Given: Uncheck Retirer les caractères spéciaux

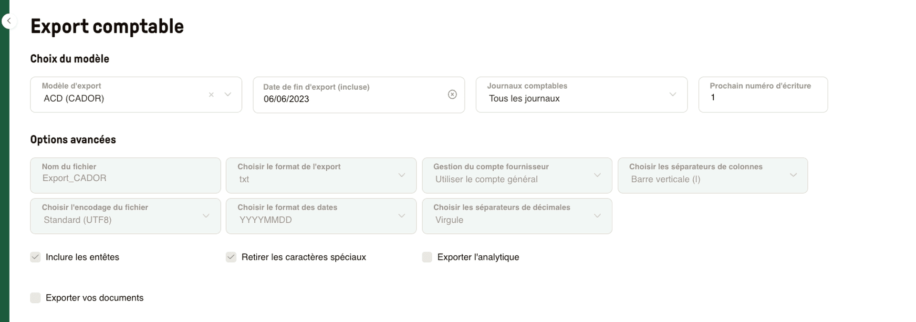Looking at the screenshot, I should point(231,257).
